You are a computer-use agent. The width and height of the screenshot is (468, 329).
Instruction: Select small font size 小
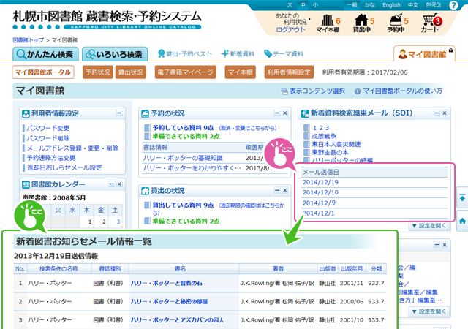click(315, 5)
